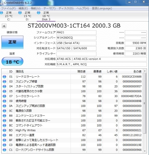Click the blue status orb for C: drive
This screenshot has height=155, width=149.
[1, 13]
